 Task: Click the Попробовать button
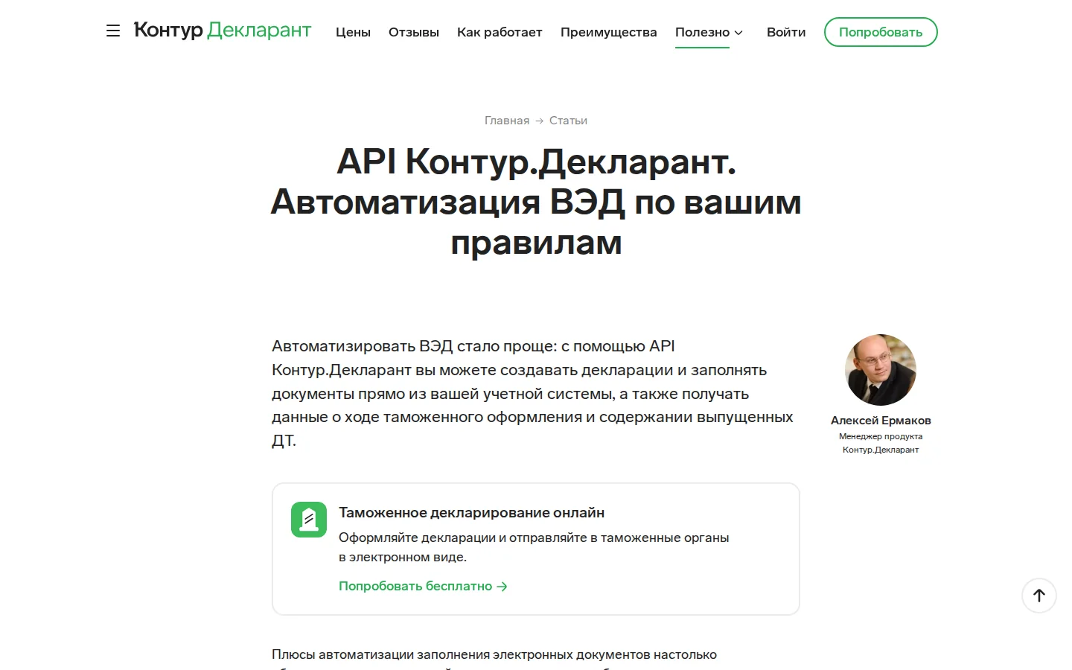click(x=881, y=32)
